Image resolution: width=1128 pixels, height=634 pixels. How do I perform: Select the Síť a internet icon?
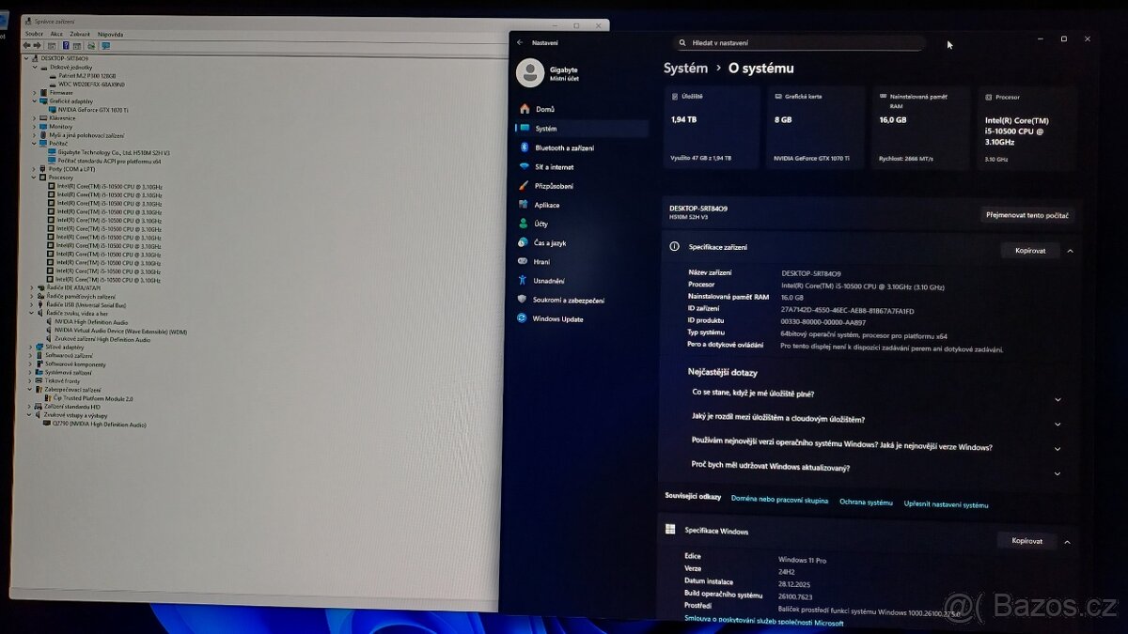(523, 166)
